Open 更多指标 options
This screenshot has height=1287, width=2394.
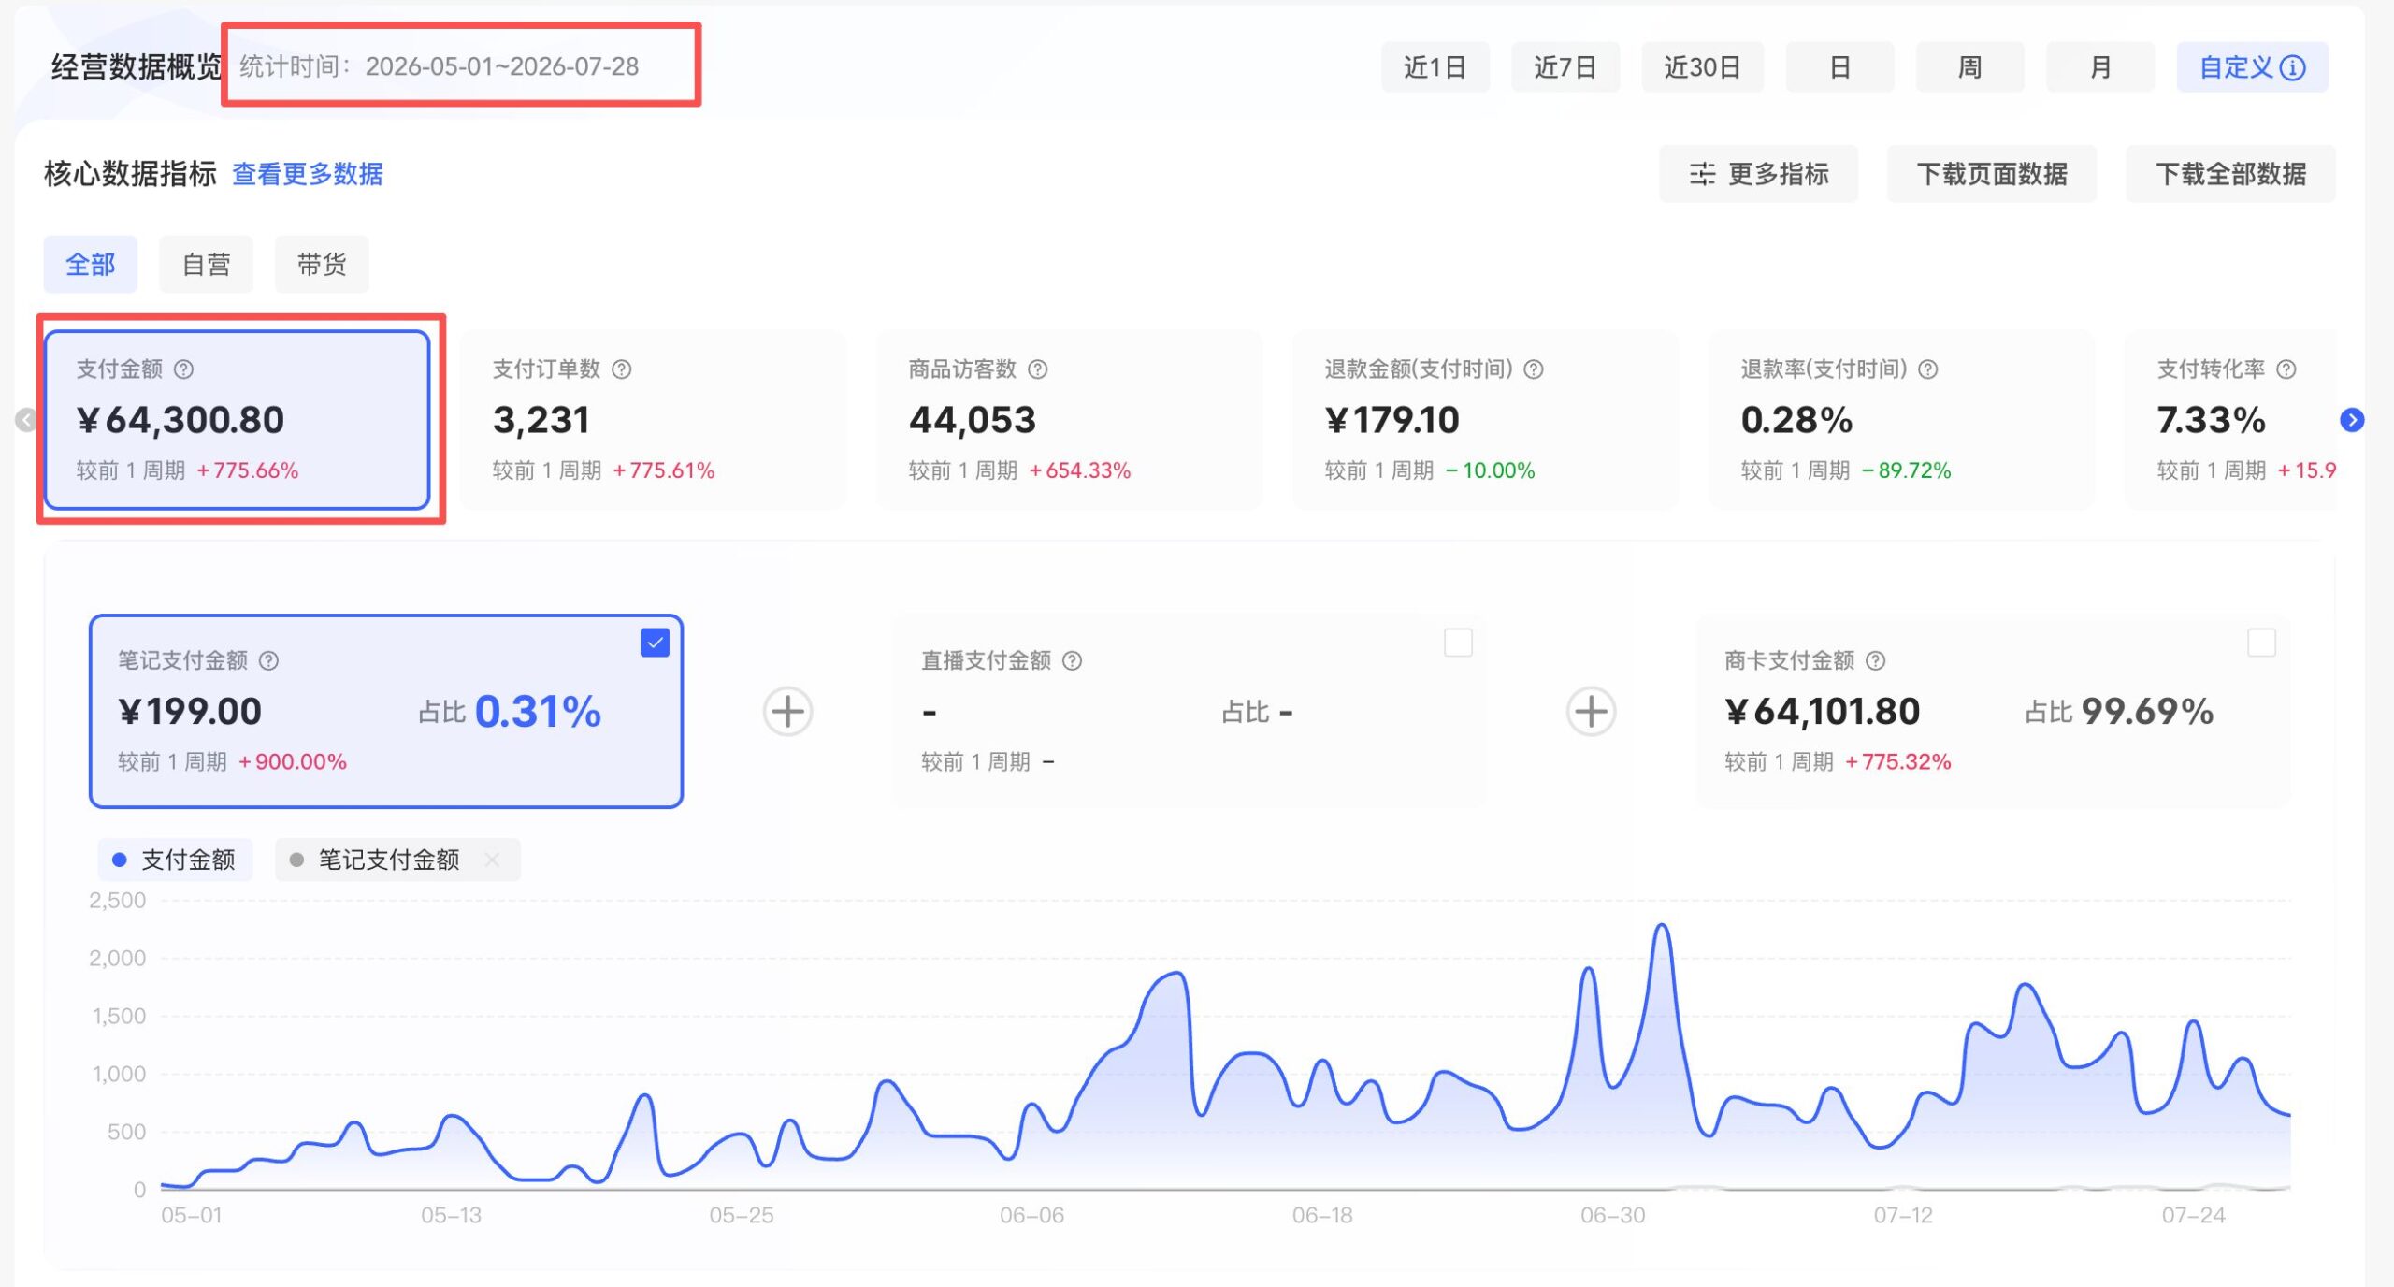1759,174
